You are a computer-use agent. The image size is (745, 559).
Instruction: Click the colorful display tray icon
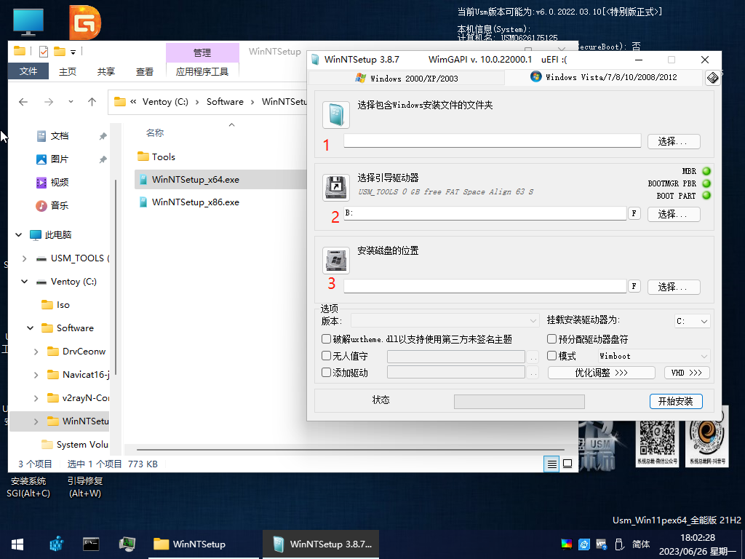click(566, 544)
